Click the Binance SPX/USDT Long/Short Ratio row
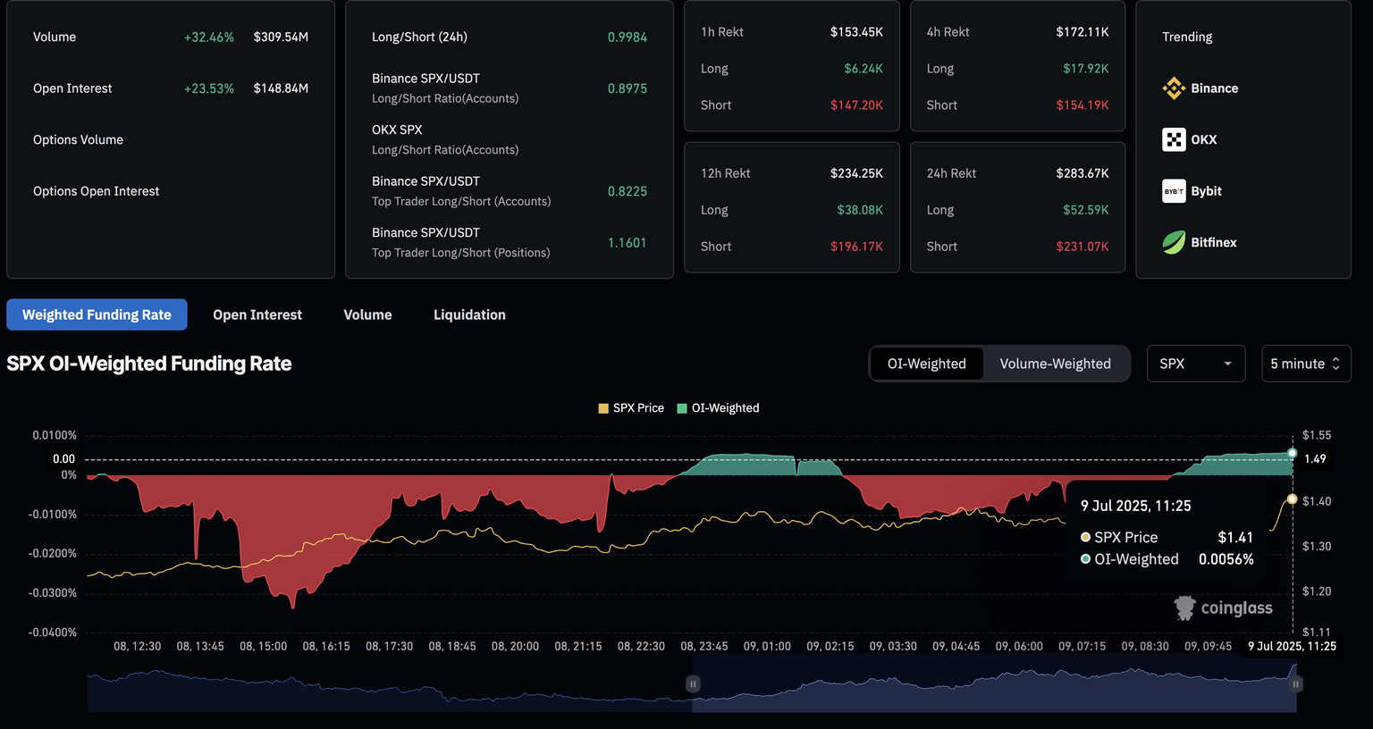 click(509, 88)
